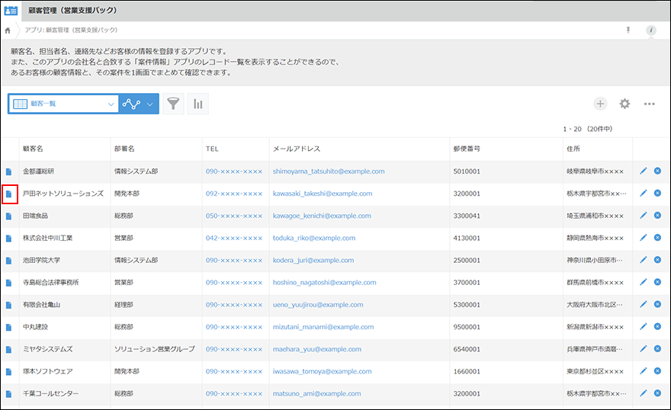Open email toduka_riko@example.com
Image resolution: width=671 pixels, height=410 pixels.
[314, 238]
